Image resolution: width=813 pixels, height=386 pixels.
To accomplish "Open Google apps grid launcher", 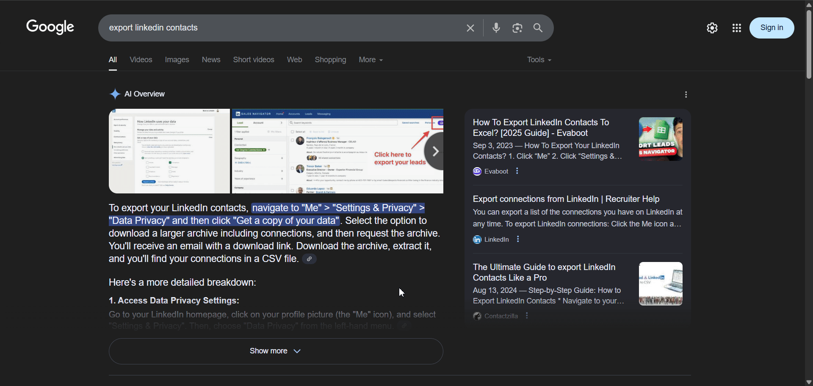I will (x=737, y=28).
